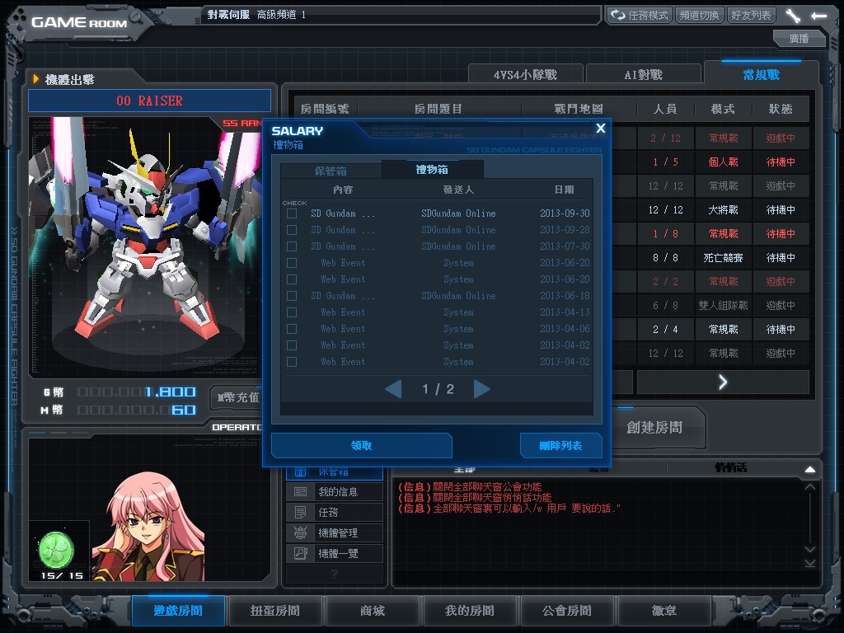Open the 我的房間 bottom tab
This screenshot has height=633, width=844.
tap(469, 611)
